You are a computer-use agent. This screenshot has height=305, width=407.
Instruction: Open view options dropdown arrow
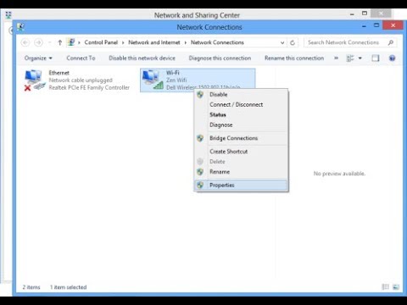pos(360,58)
